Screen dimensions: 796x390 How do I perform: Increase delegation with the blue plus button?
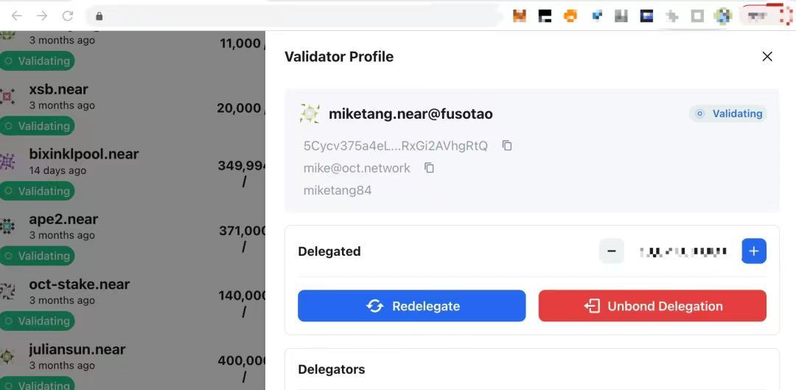(754, 251)
